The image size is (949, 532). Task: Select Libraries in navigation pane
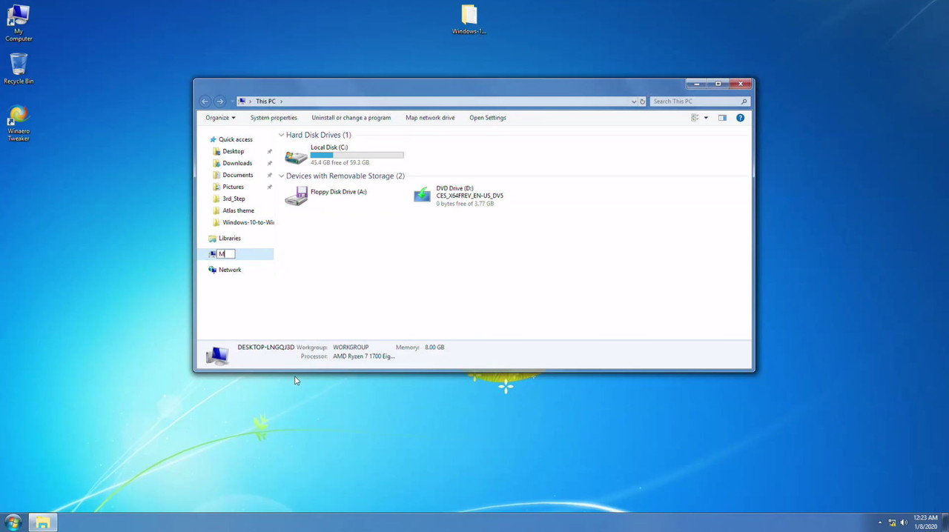tap(230, 239)
